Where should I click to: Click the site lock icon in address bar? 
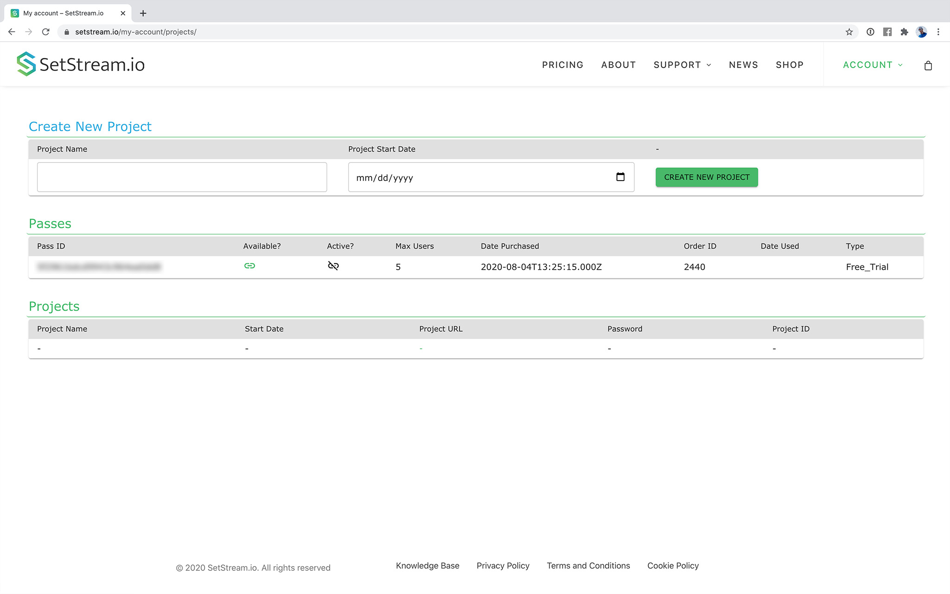[66, 32]
